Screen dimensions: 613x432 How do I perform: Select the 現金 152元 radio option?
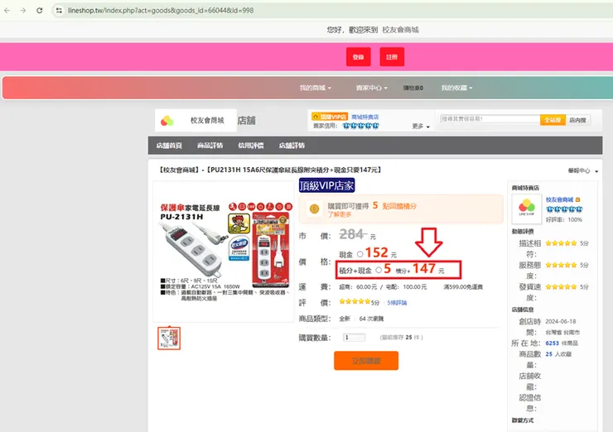tap(360, 254)
